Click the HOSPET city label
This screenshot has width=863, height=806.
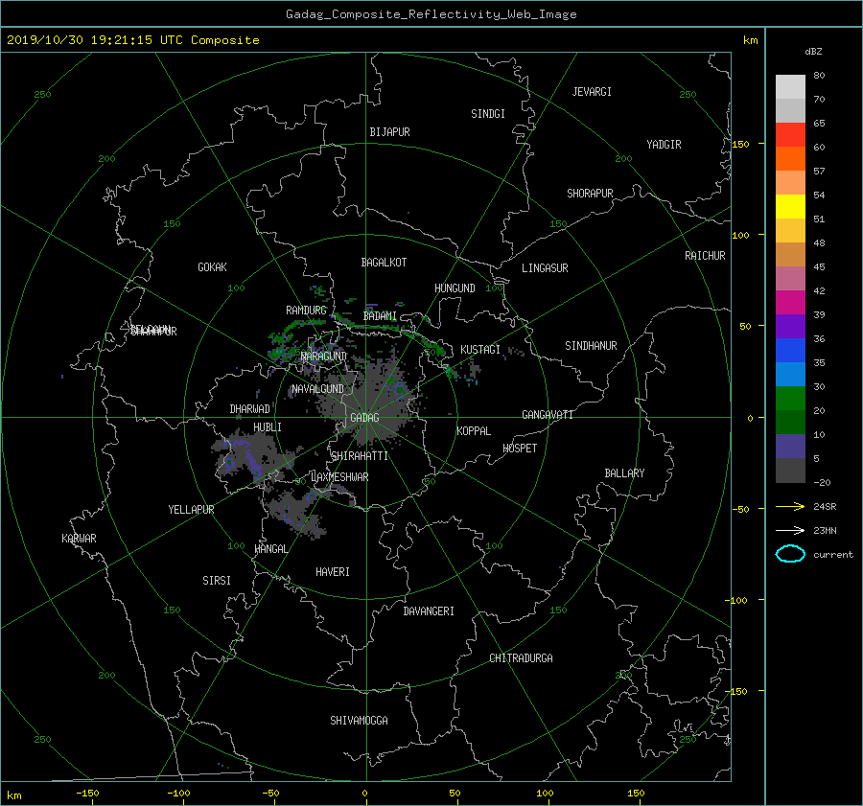(x=520, y=449)
